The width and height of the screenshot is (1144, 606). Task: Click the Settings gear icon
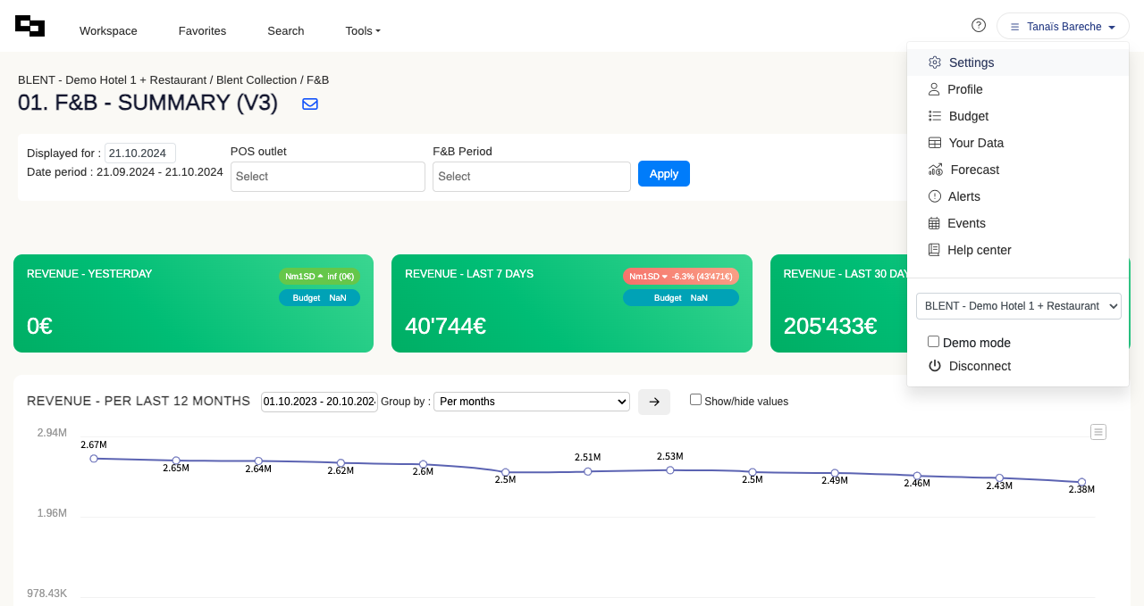pos(935,62)
